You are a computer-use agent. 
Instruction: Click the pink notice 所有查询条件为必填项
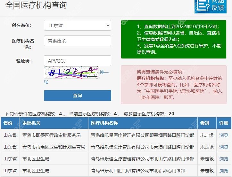click(x=174, y=85)
